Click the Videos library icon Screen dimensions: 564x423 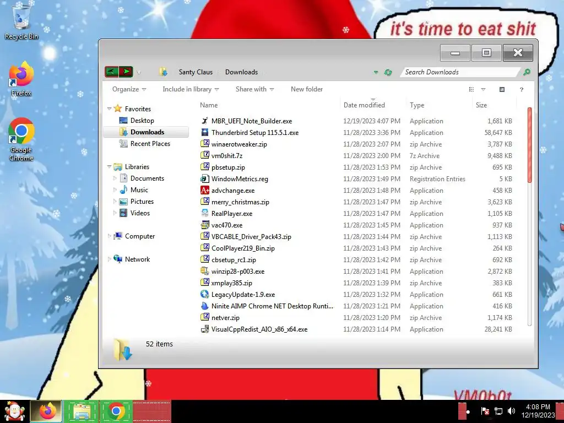point(123,213)
